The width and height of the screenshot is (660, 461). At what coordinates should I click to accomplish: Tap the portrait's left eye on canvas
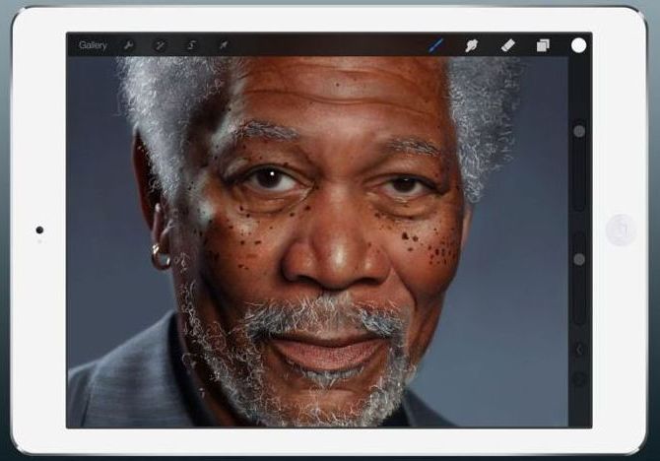tap(268, 178)
